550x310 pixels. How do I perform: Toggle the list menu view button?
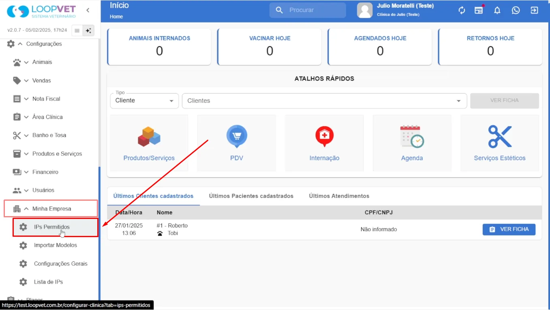(x=77, y=30)
